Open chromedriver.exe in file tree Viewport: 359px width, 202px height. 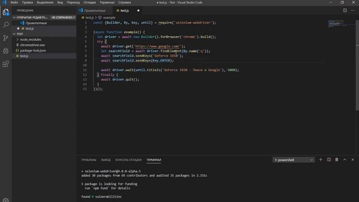[x=44, y=45]
